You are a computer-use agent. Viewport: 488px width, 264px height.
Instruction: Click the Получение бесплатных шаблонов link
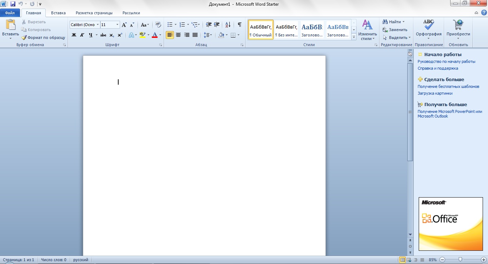point(448,86)
